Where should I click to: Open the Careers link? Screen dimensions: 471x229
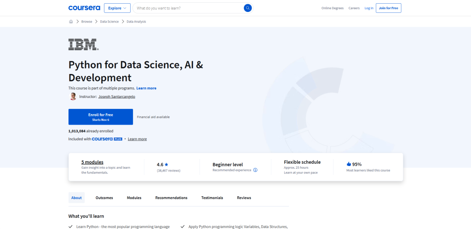(x=354, y=8)
